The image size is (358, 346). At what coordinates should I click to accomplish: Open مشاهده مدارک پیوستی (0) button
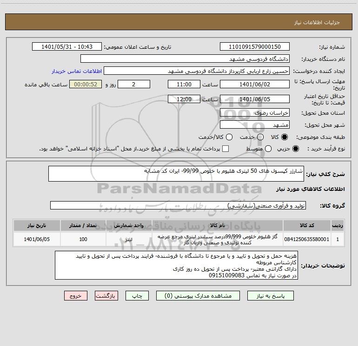tap(198, 296)
